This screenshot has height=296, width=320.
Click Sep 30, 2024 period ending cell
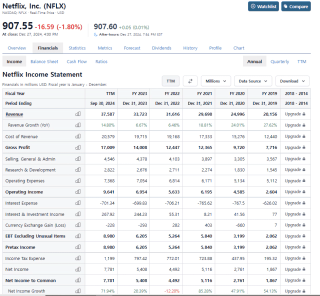pyautogui.click(x=102, y=103)
